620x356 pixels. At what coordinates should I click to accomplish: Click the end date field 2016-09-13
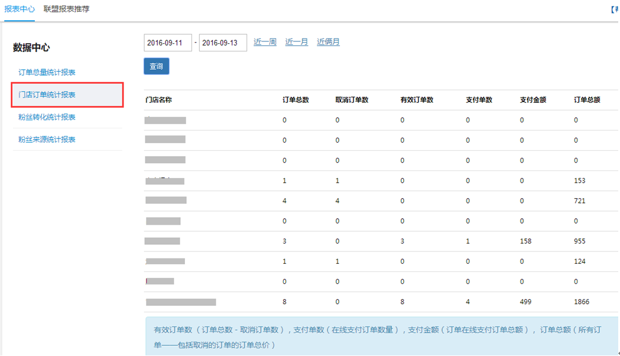[x=223, y=43]
